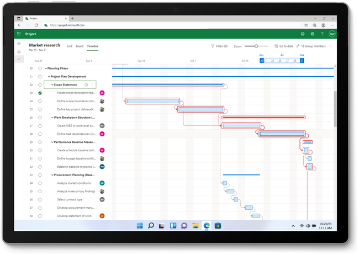Open Microsoft Edge from the taskbar
359x254 pixels.
pyautogui.click(x=207, y=226)
